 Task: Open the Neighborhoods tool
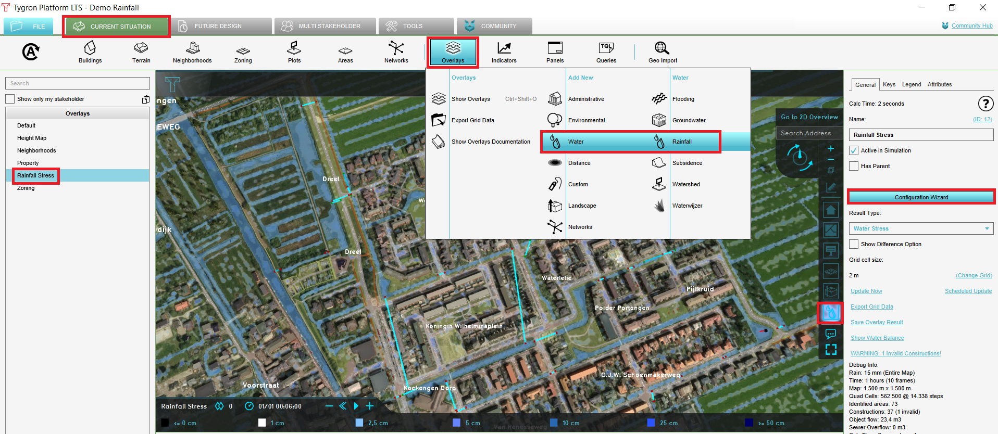(x=192, y=52)
